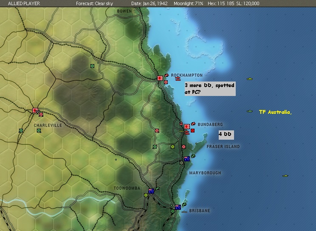
Task: Select the sea task force east of Maryborough
Action: tap(285, 176)
